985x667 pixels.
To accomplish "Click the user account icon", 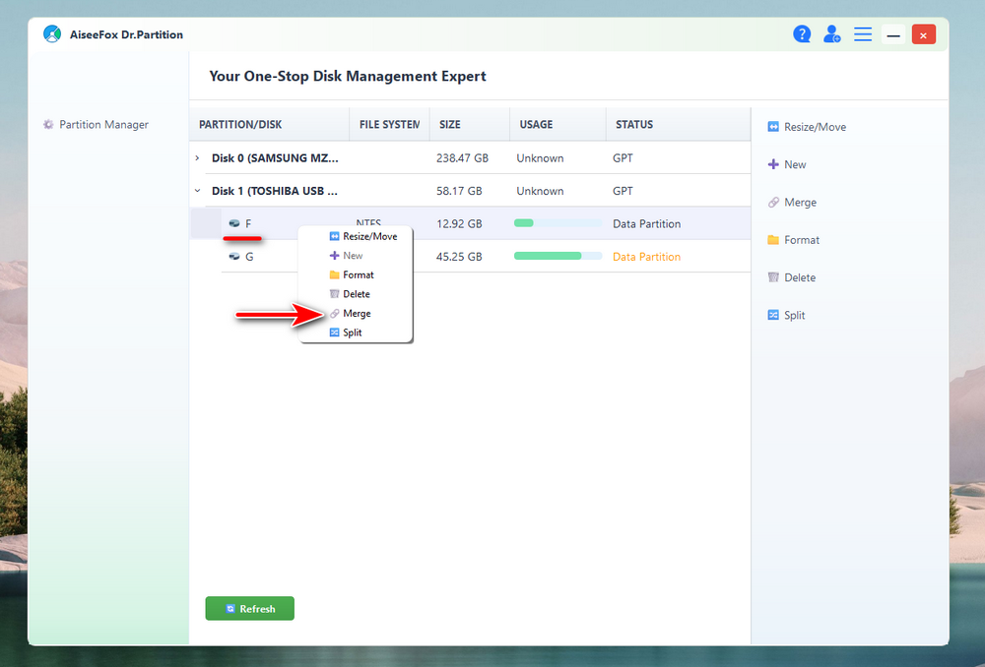I will (x=831, y=34).
